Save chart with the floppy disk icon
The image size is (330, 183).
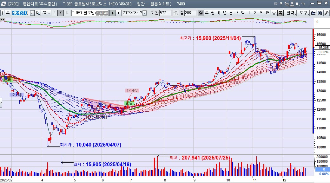[x=320, y=13]
